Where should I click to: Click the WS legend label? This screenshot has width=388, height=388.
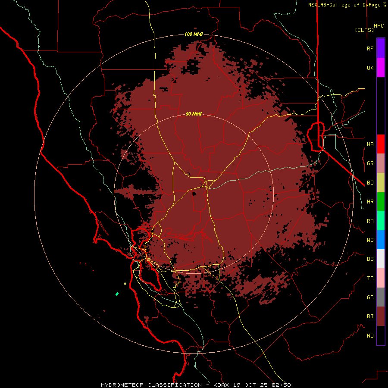(x=370, y=240)
